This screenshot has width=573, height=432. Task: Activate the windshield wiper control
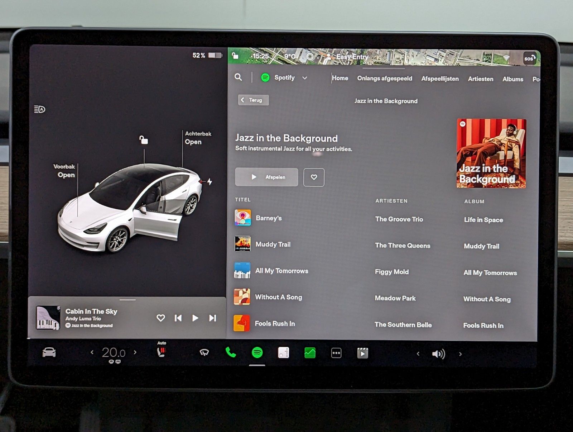click(204, 352)
